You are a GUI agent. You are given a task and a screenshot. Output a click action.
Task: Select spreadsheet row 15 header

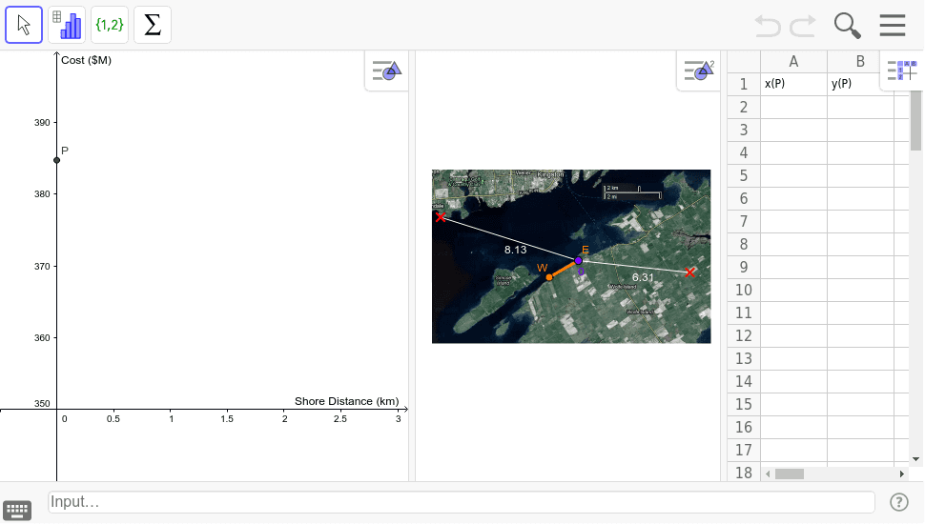(743, 404)
